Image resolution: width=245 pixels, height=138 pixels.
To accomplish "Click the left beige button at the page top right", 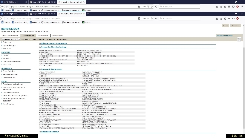I will click(225, 26).
